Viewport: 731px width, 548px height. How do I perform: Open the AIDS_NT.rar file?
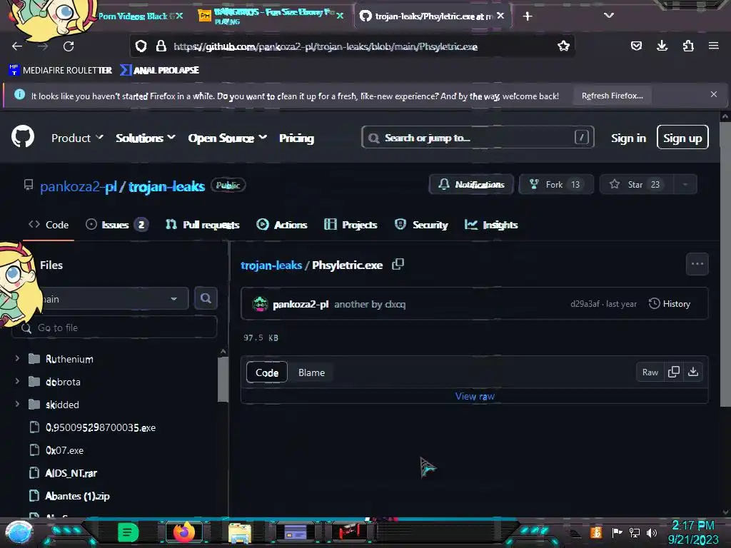[x=71, y=473]
